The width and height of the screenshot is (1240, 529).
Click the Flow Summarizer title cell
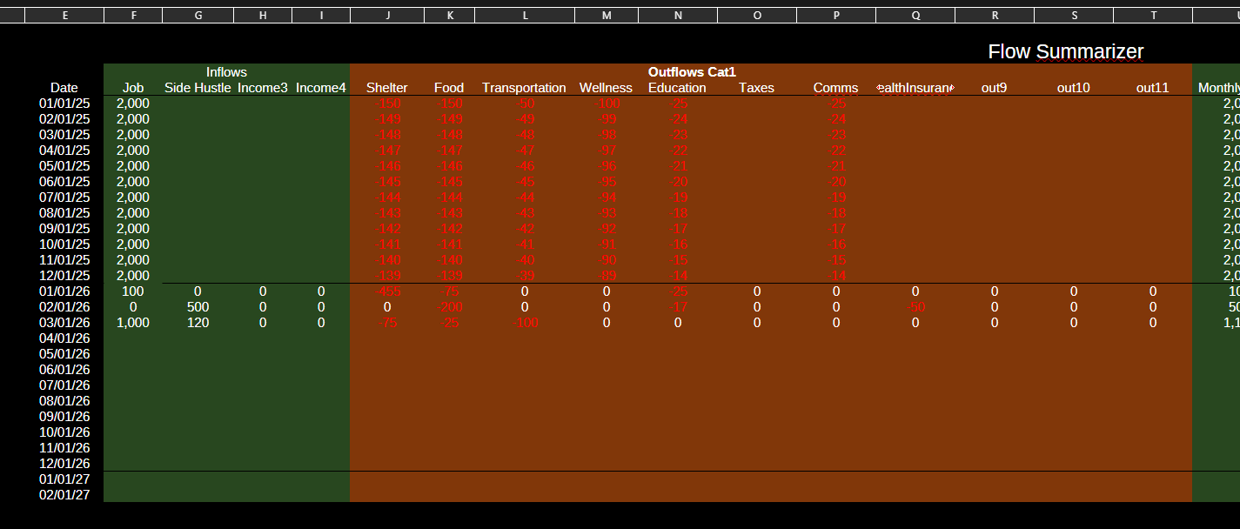(1065, 52)
